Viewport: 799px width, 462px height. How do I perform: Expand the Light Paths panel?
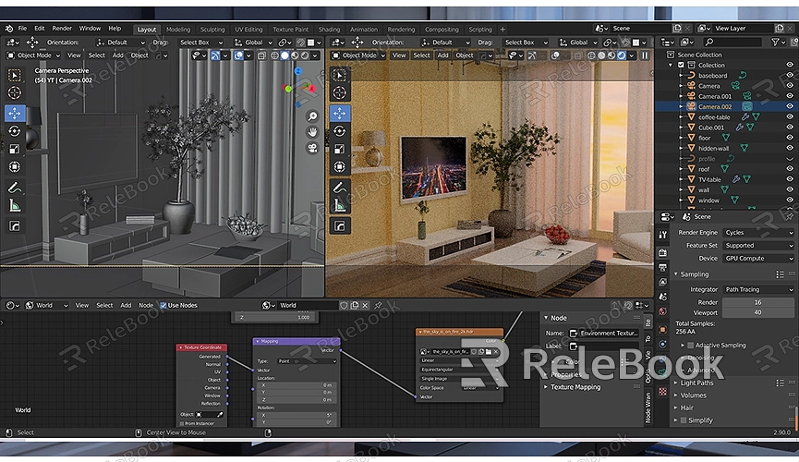696,383
